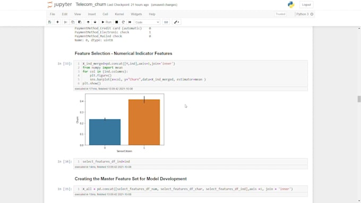Select code cell In [35] X_all concat

tap(191, 189)
